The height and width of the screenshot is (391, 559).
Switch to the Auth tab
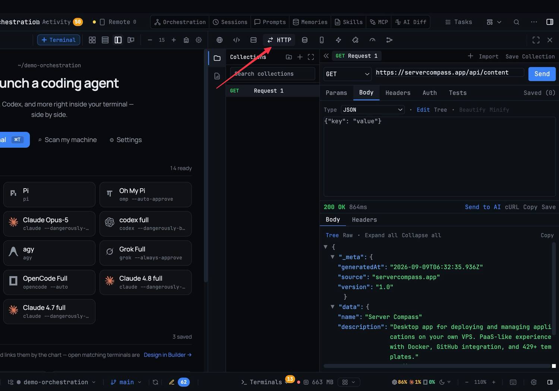pyautogui.click(x=429, y=93)
